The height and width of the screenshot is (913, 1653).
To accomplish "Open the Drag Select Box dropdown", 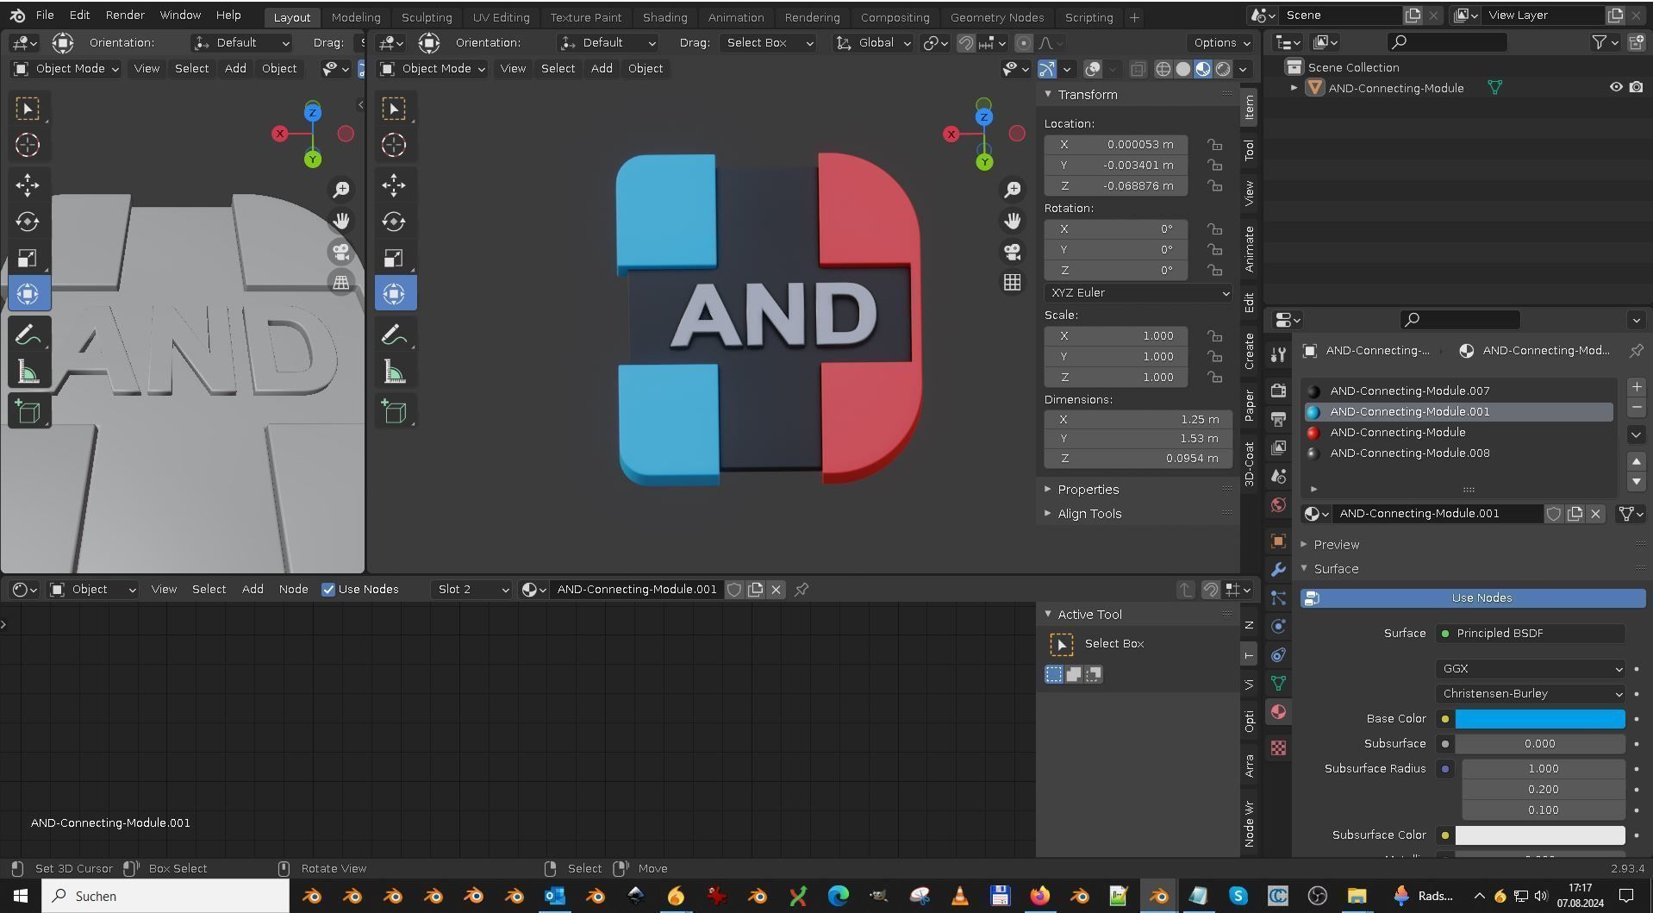I will [x=768, y=43].
